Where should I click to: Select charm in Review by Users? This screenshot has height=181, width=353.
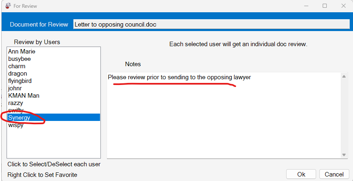[x=17, y=66]
